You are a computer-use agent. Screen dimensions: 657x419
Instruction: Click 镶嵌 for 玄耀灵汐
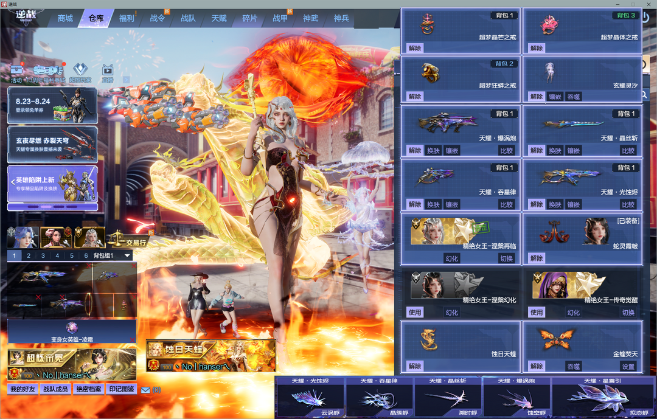point(555,97)
